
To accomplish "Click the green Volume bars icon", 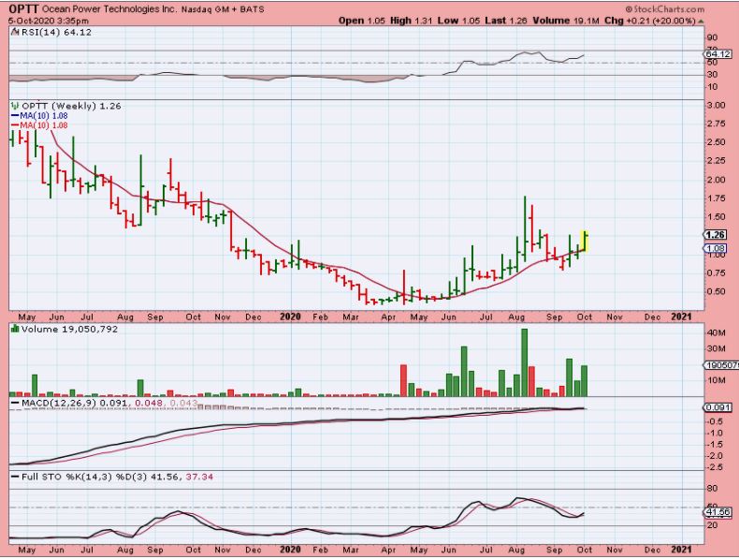I will click(x=15, y=329).
